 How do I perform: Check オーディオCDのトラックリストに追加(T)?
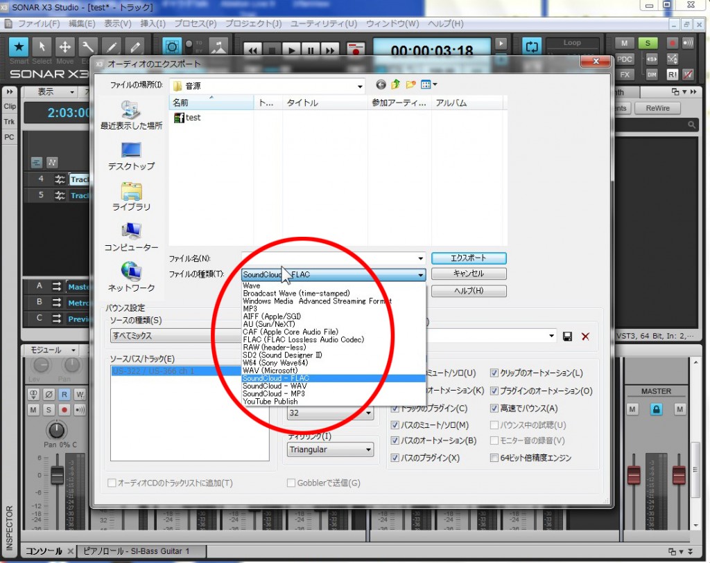(112, 483)
